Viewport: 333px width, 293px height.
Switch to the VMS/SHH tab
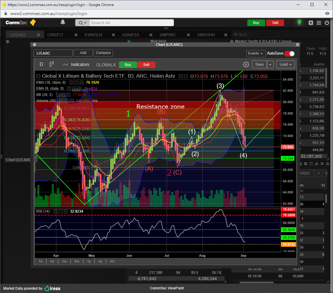coord(206,35)
